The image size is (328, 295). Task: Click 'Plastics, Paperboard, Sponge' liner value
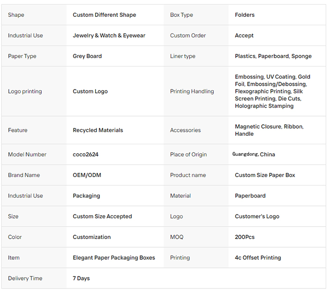pyautogui.click(x=273, y=56)
